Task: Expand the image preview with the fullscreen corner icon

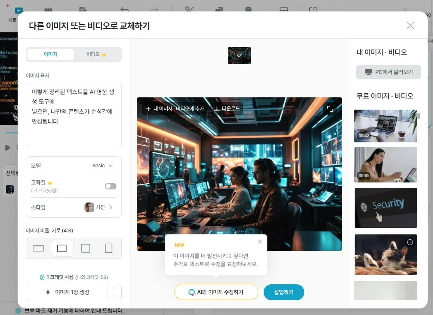Action: coord(330,108)
